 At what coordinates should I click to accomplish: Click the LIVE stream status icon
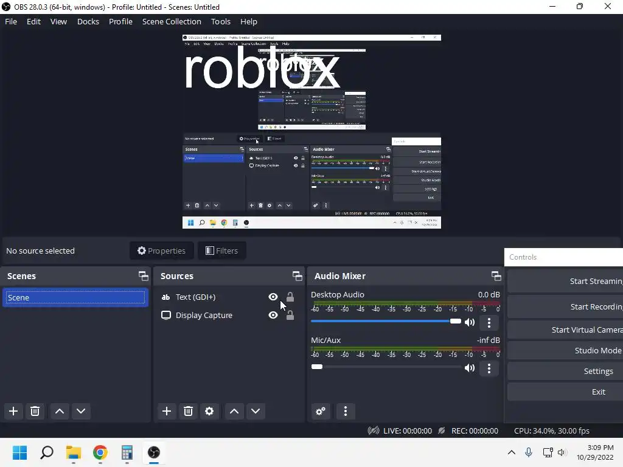tap(373, 431)
